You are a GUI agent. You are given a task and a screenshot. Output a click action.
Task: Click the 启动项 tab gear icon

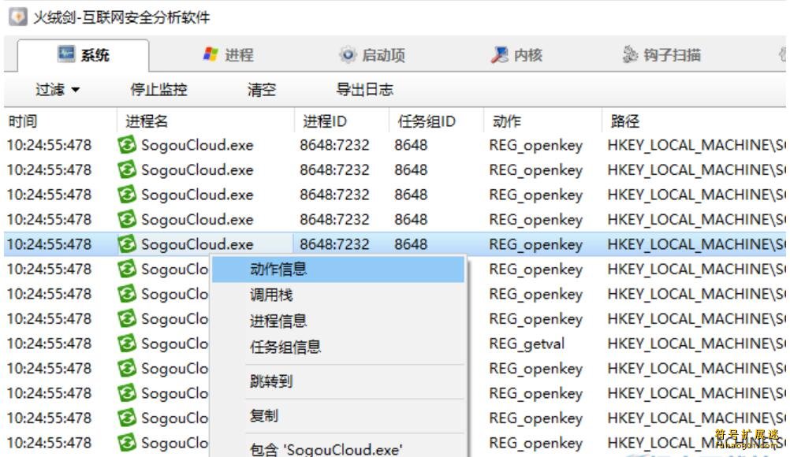348,54
